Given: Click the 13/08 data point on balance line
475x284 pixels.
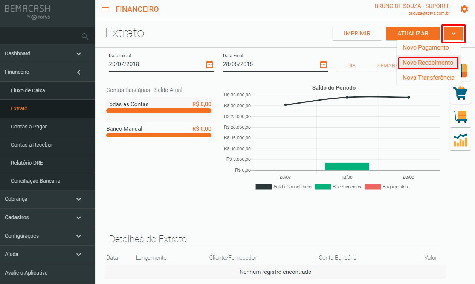Looking at the screenshot, I should (347, 97).
